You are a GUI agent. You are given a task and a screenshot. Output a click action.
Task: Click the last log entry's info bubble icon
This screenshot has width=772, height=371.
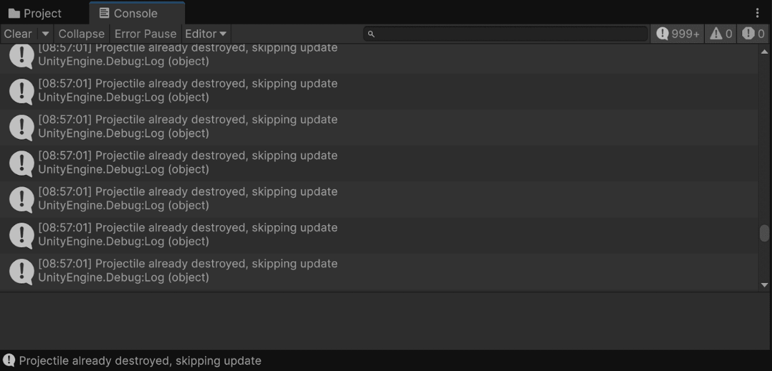tap(22, 271)
